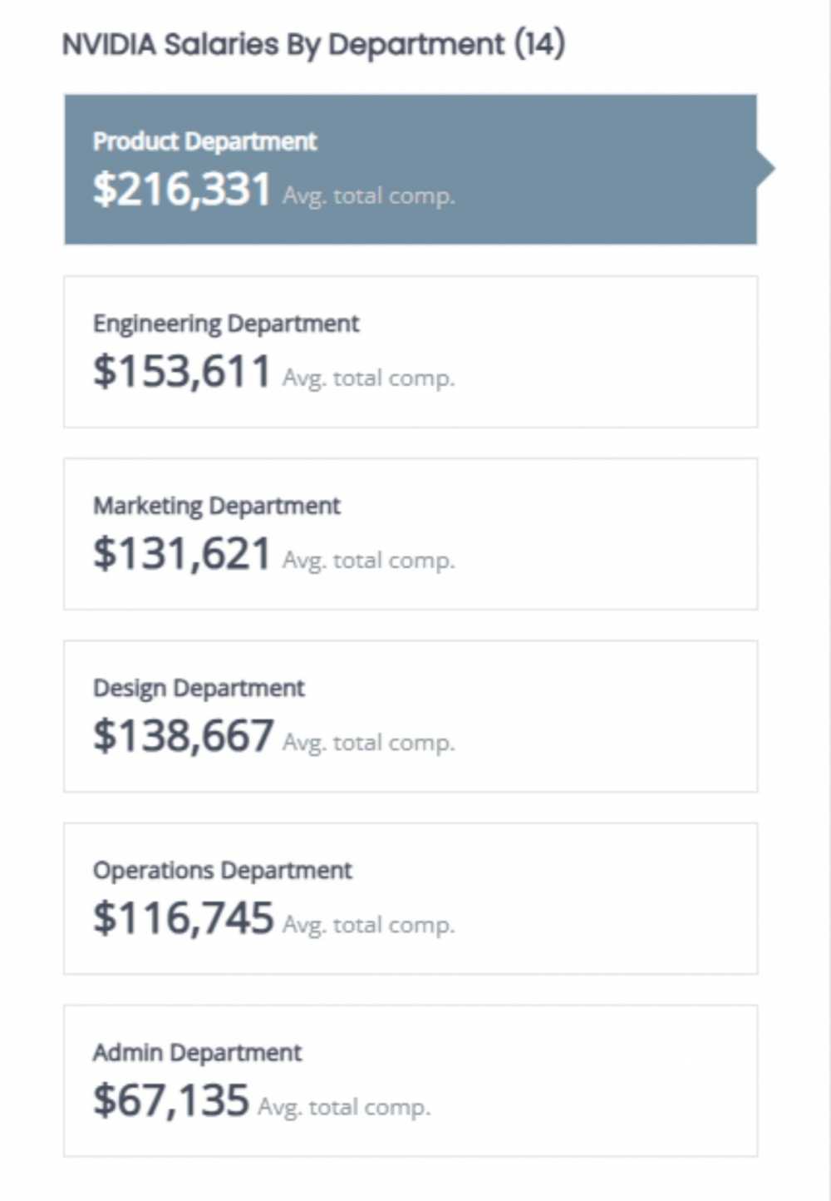831x1201 pixels.
Task: Click the $216,331 salary figure
Action: click(x=182, y=190)
